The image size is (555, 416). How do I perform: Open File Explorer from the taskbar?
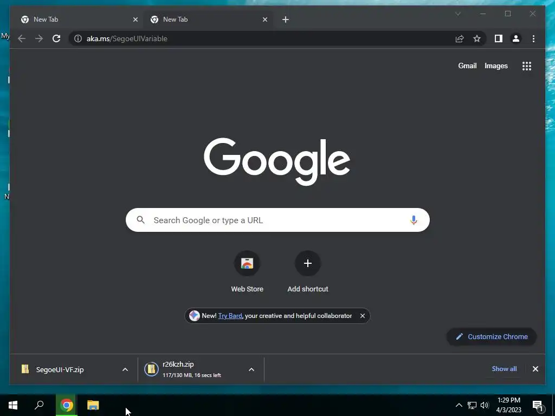coord(93,405)
